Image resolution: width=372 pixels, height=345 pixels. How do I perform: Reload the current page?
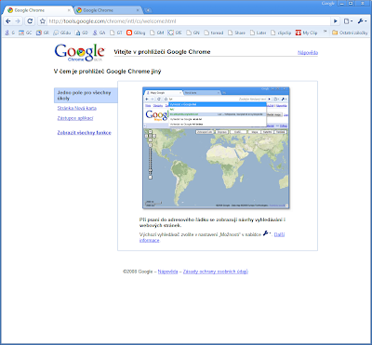[30, 21]
